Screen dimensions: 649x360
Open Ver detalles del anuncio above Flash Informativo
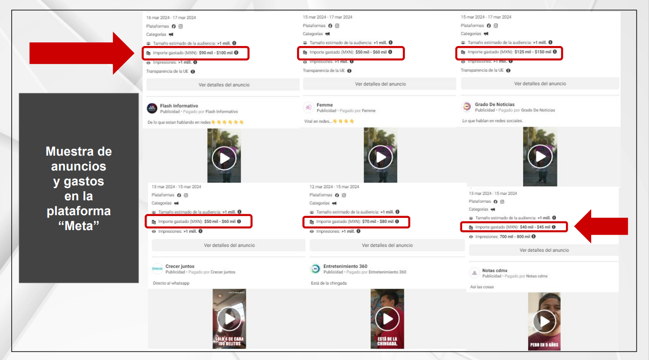tap(223, 85)
